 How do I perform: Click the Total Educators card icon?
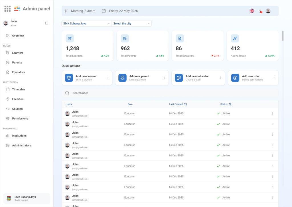(180, 38)
